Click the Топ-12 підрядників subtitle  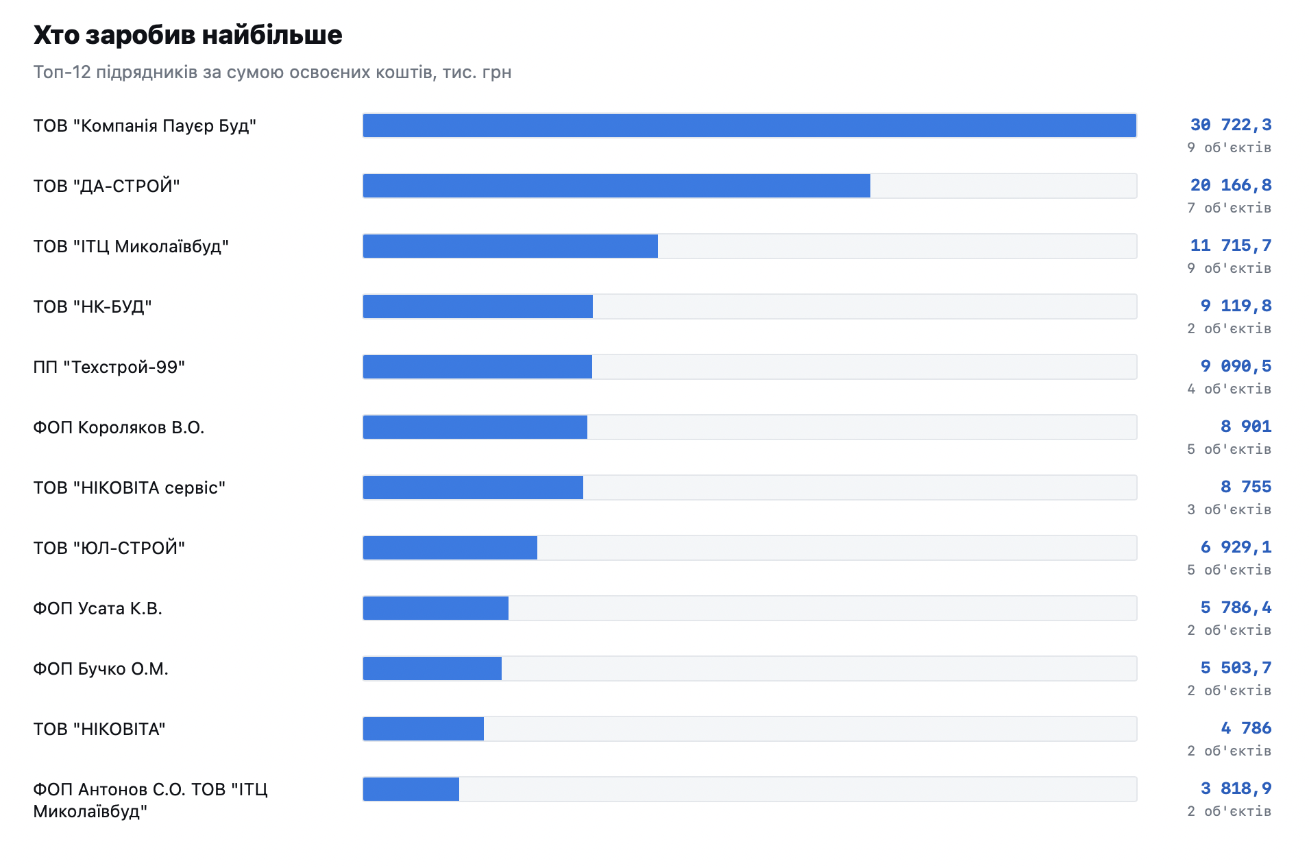(x=273, y=72)
